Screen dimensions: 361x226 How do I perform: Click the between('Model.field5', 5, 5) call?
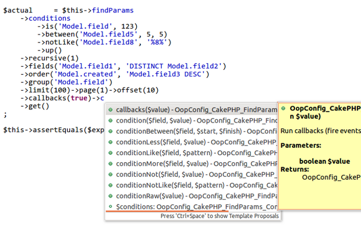point(106,34)
